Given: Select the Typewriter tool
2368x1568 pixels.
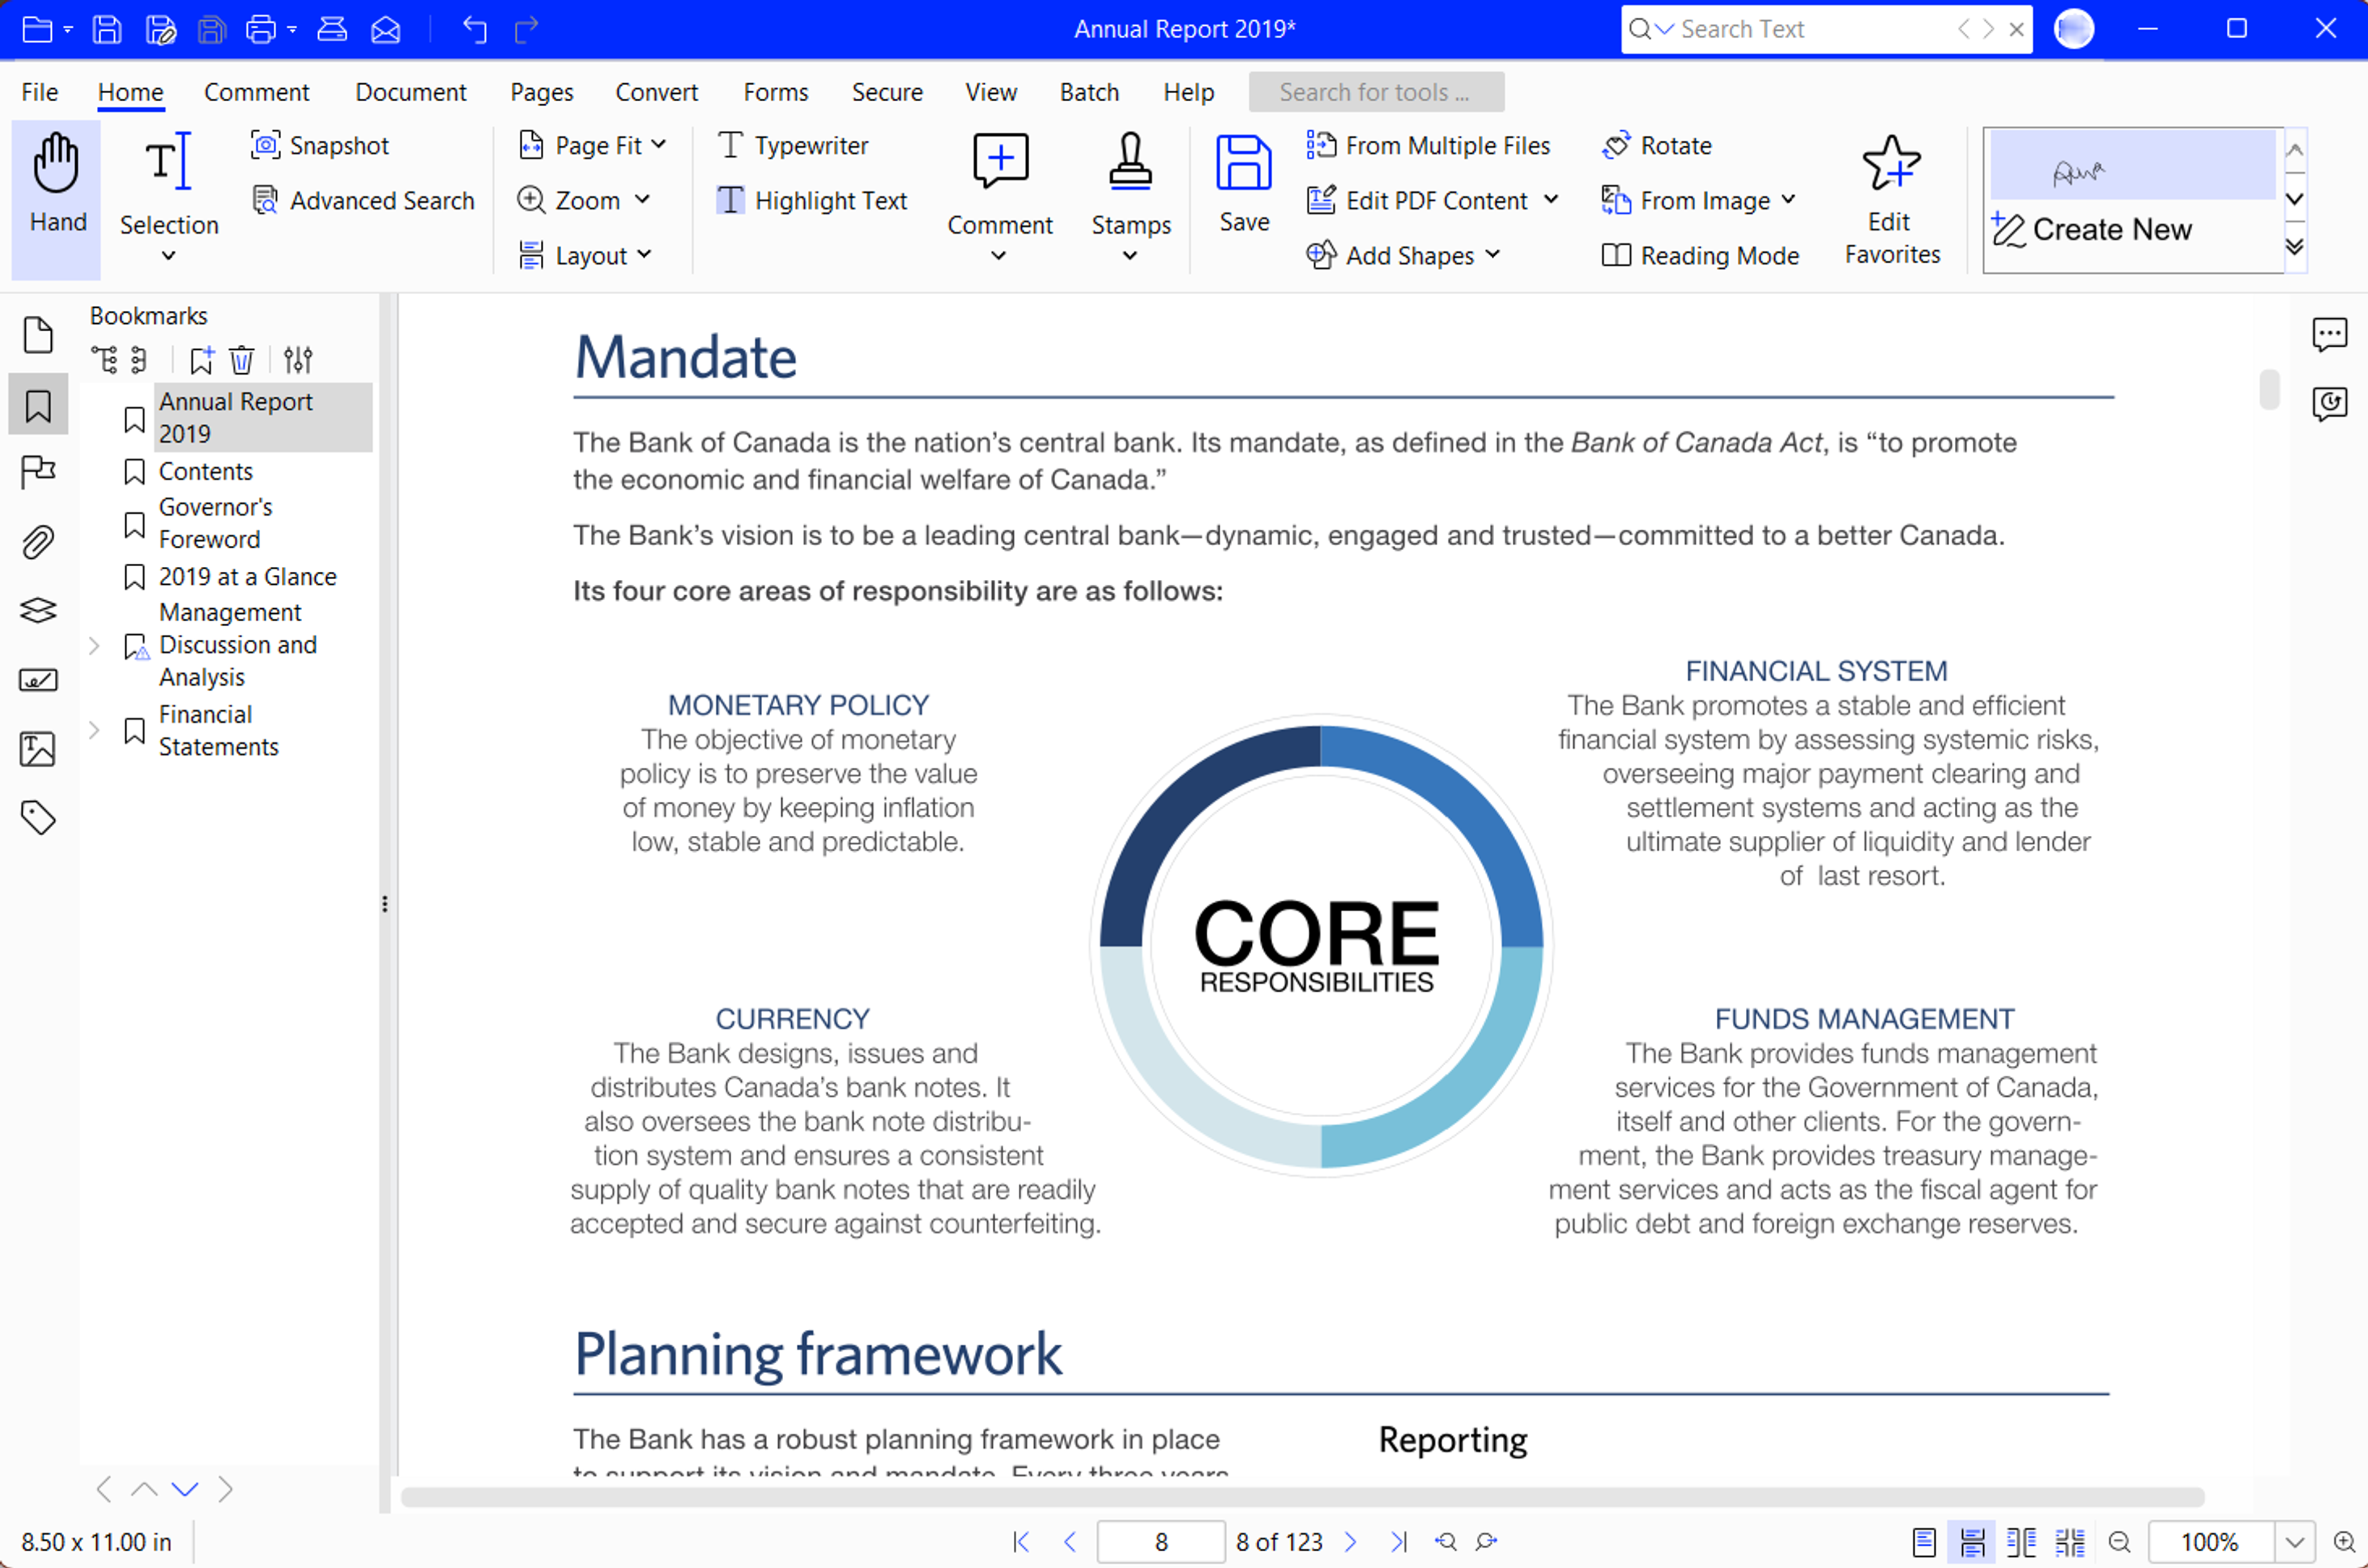Looking at the screenshot, I should click(792, 145).
